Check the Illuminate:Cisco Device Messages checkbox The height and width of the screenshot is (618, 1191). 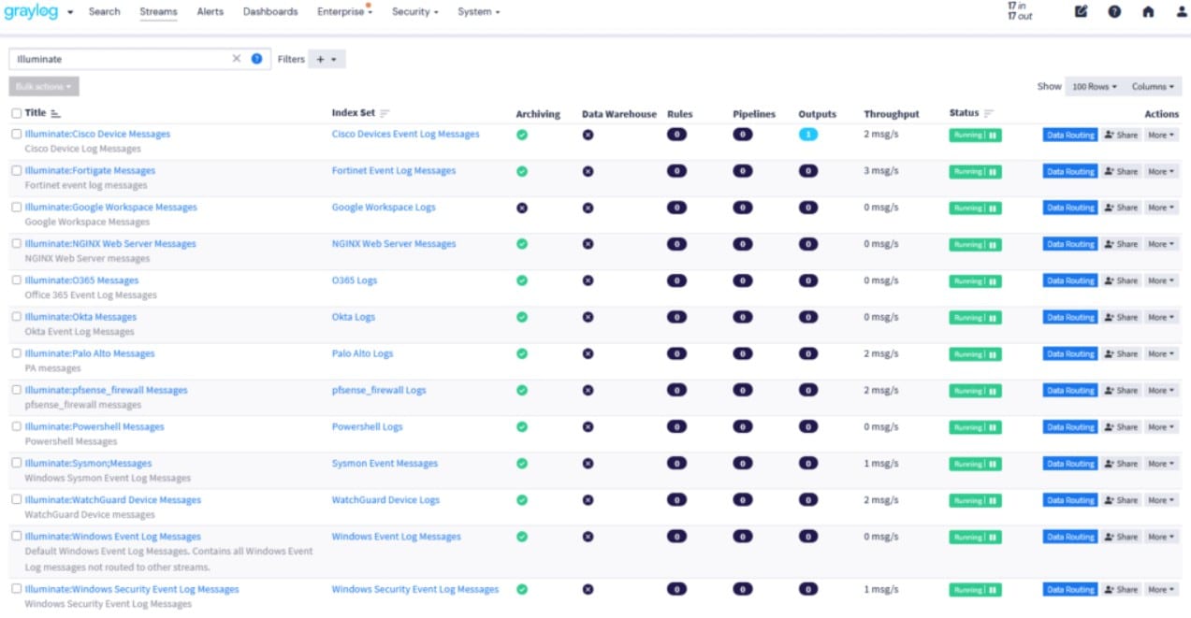pyautogui.click(x=16, y=134)
